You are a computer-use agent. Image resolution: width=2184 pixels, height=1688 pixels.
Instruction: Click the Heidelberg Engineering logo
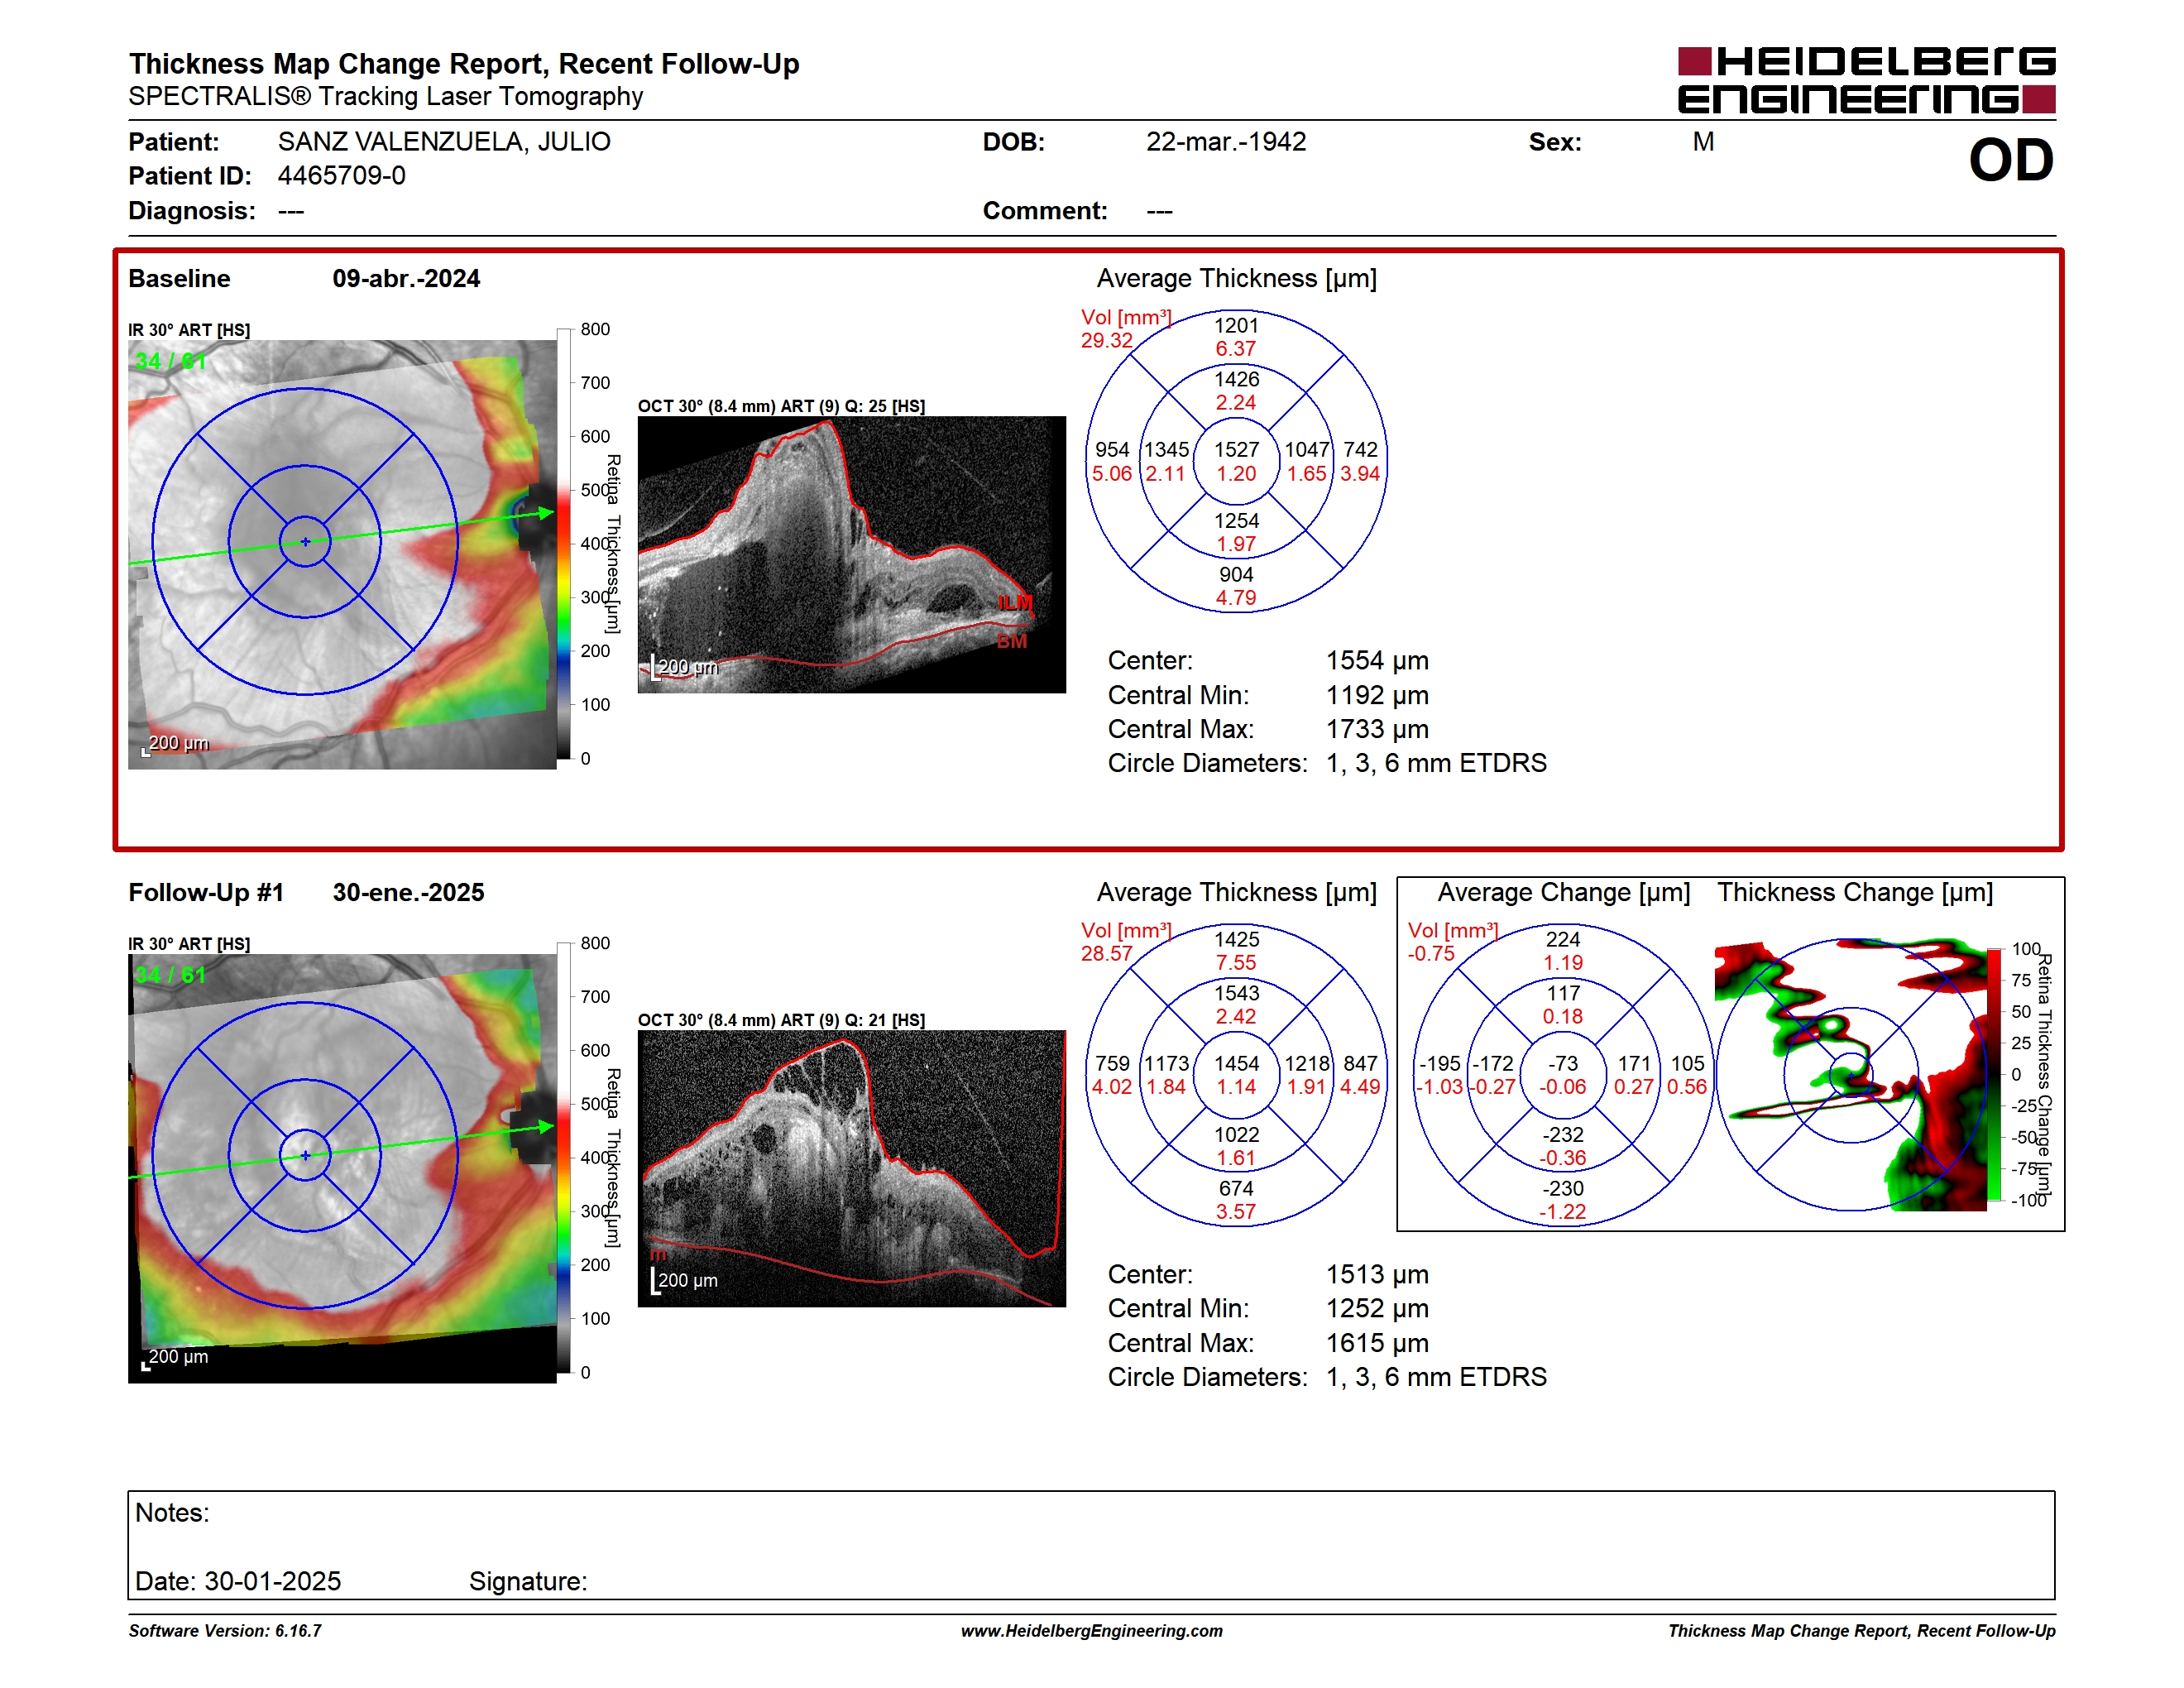pos(1866,80)
